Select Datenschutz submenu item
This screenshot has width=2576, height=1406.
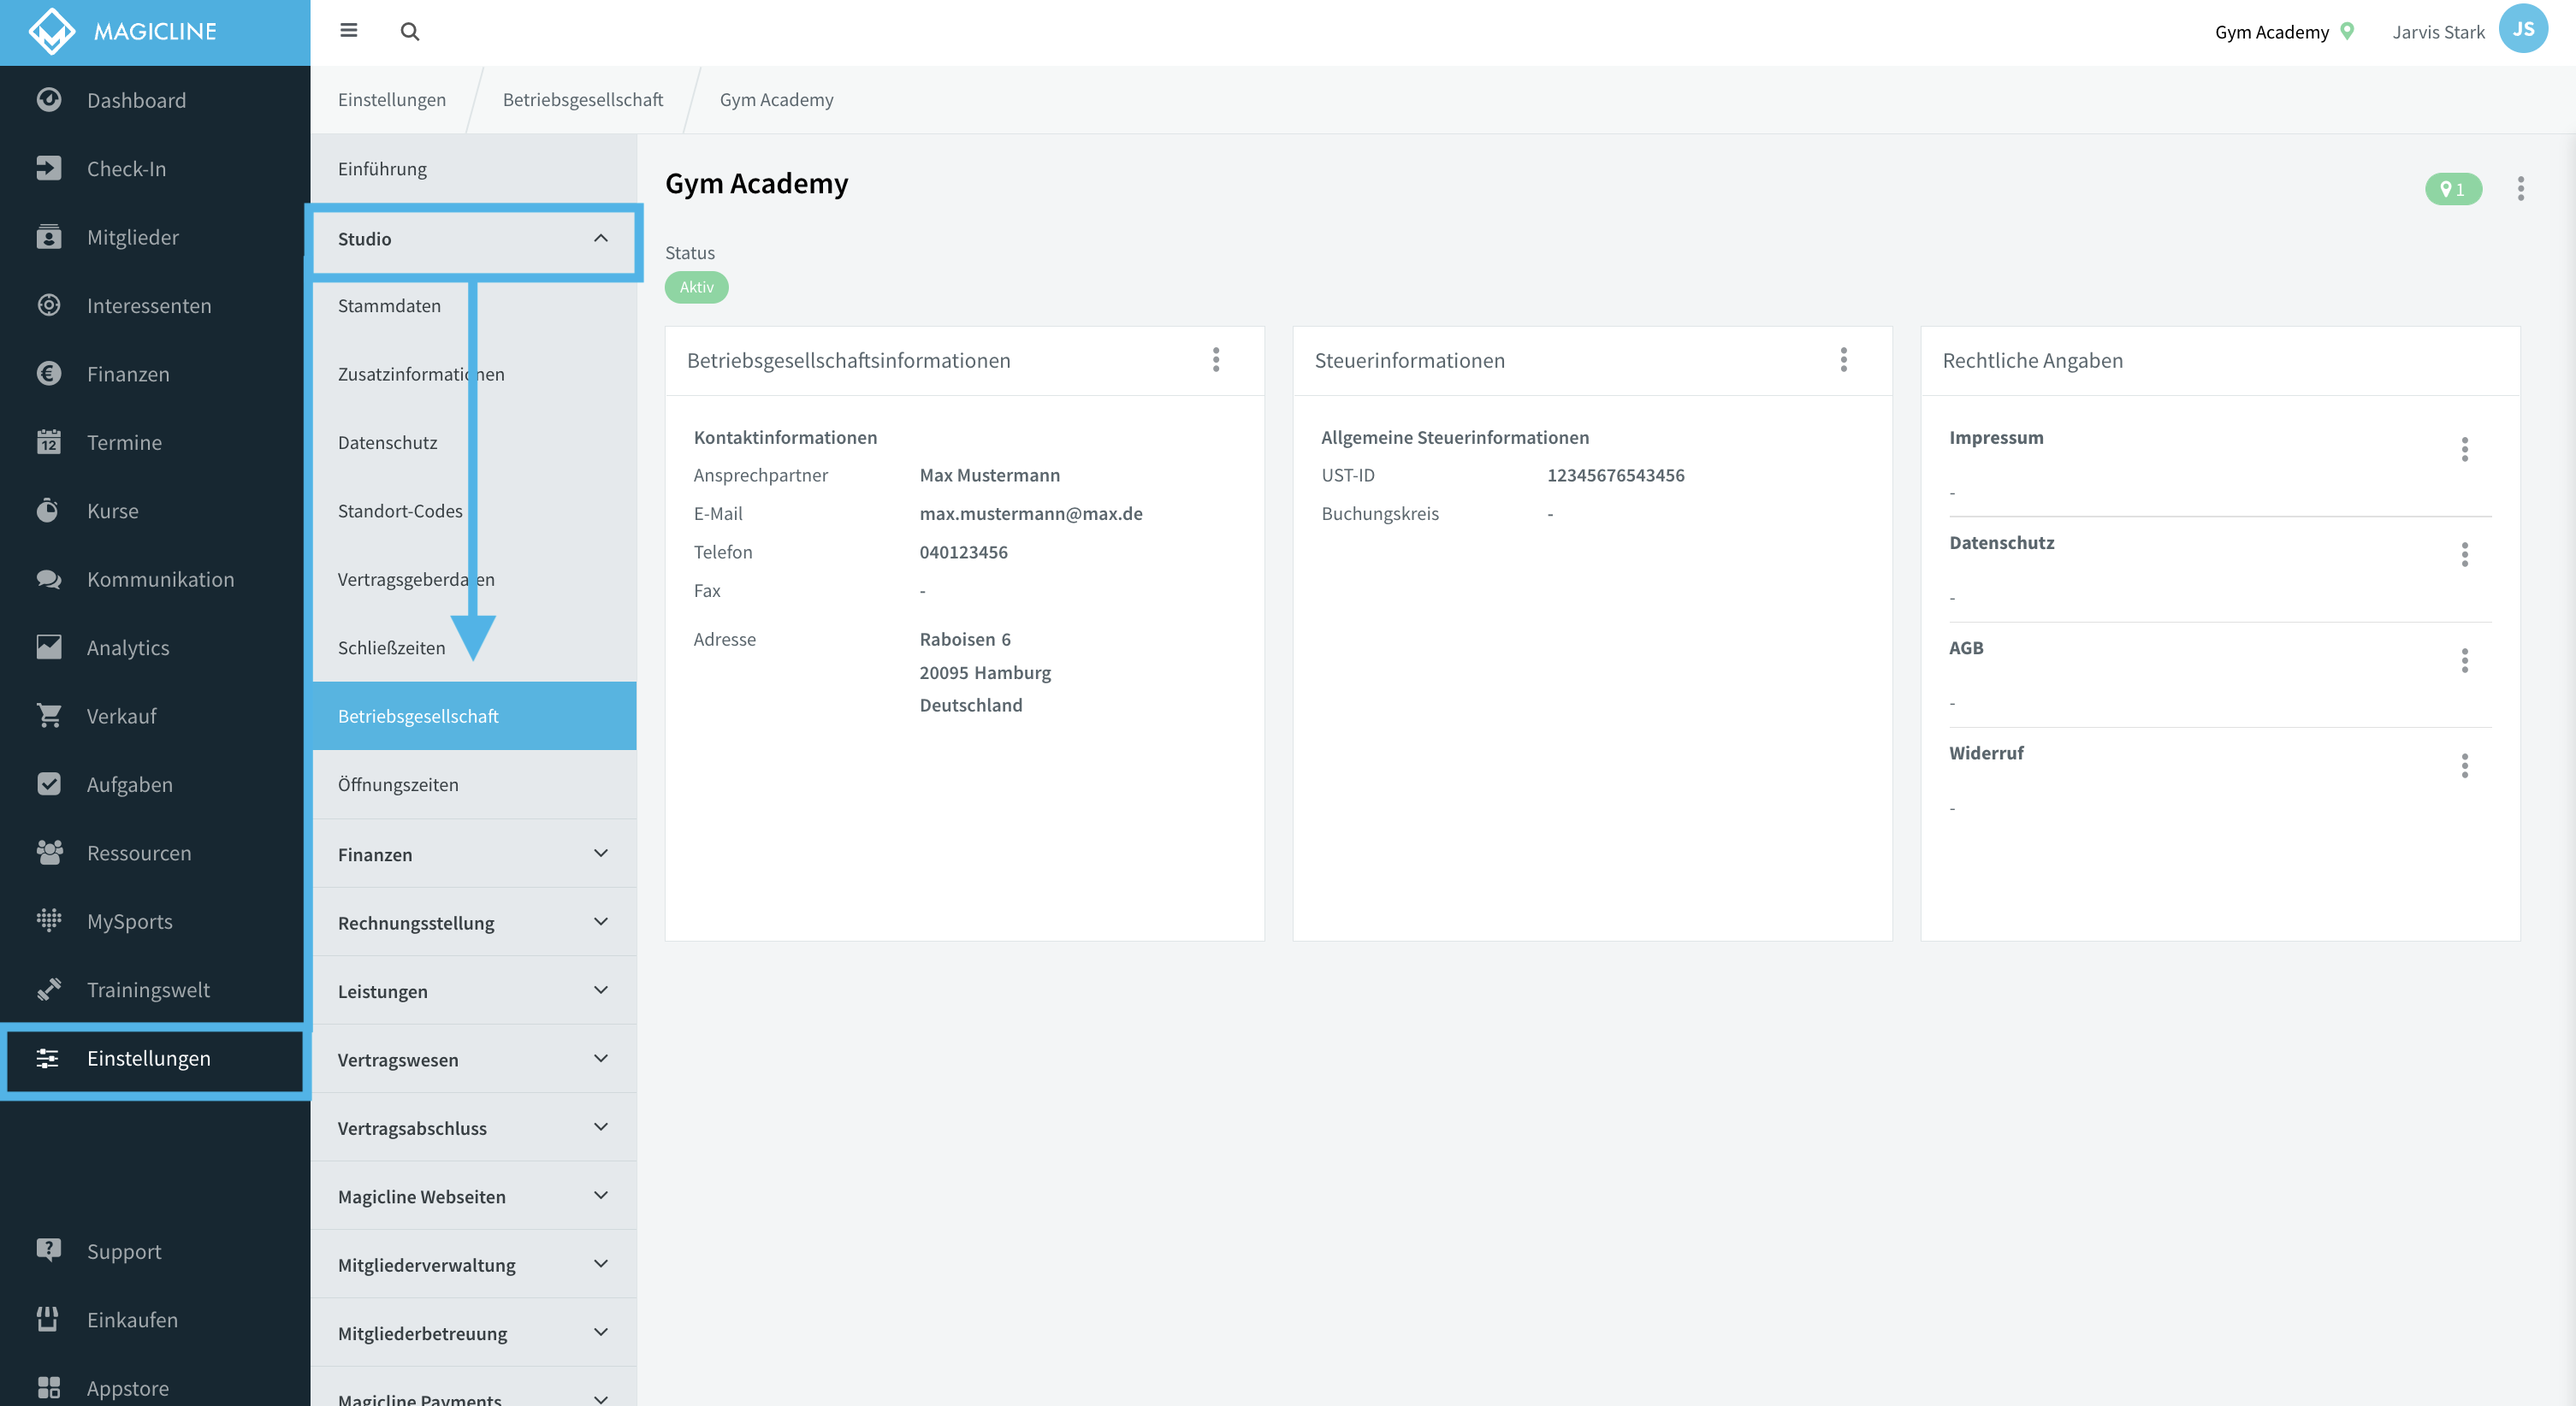pyautogui.click(x=474, y=442)
